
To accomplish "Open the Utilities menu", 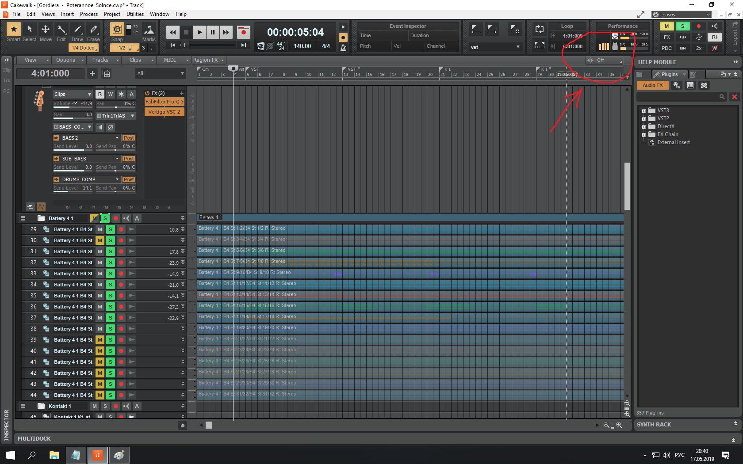I will 135,14.
